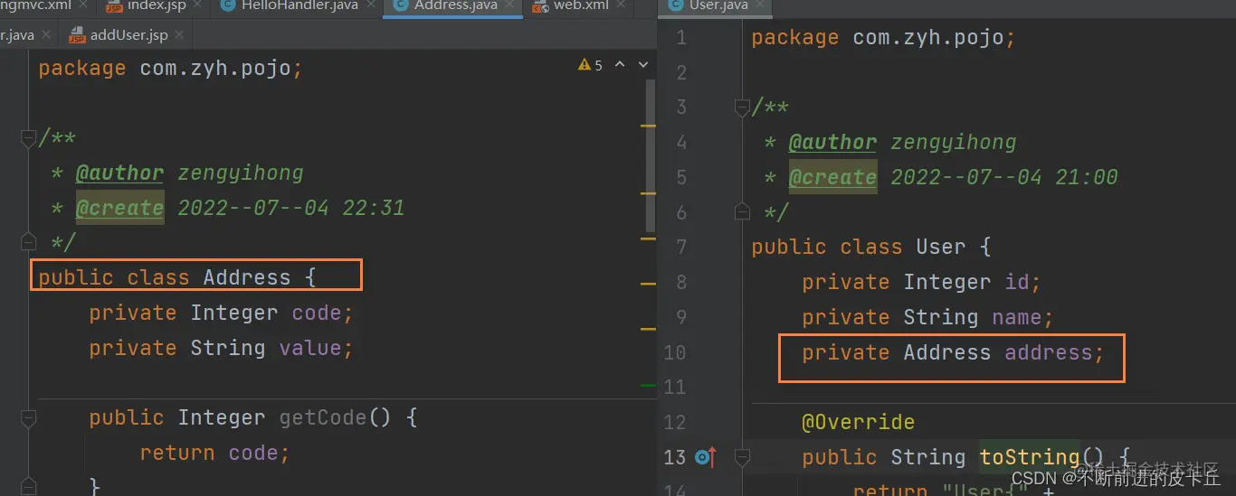
Task: Click @author tag in Address.java
Action: [119, 173]
